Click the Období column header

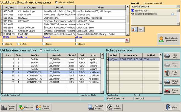pyautogui.click(x=72, y=55)
